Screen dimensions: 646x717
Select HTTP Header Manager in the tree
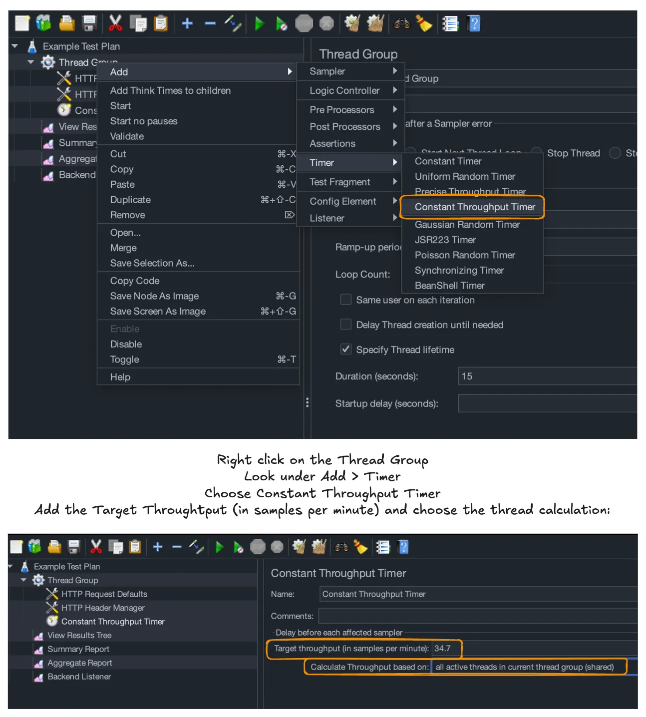pos(103,608)
